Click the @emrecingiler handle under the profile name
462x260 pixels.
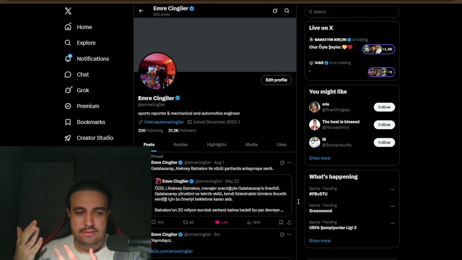[152, 105]
